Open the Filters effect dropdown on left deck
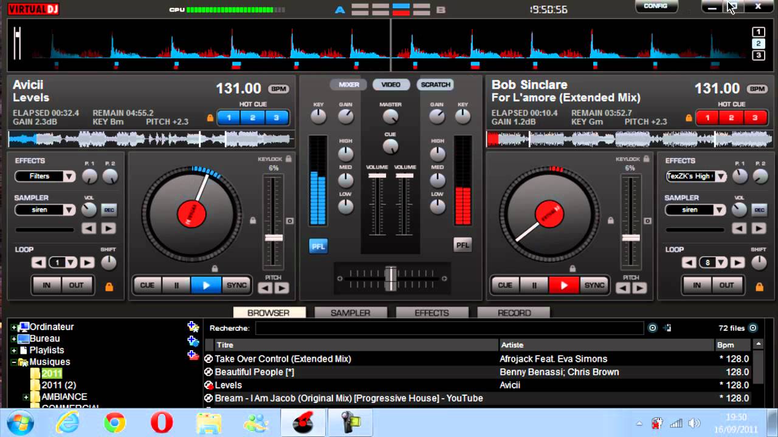 pyautogui.click(x=69, y=176)
